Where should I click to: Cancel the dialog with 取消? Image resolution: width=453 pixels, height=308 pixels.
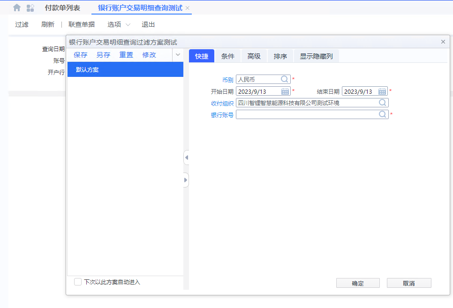409,283
